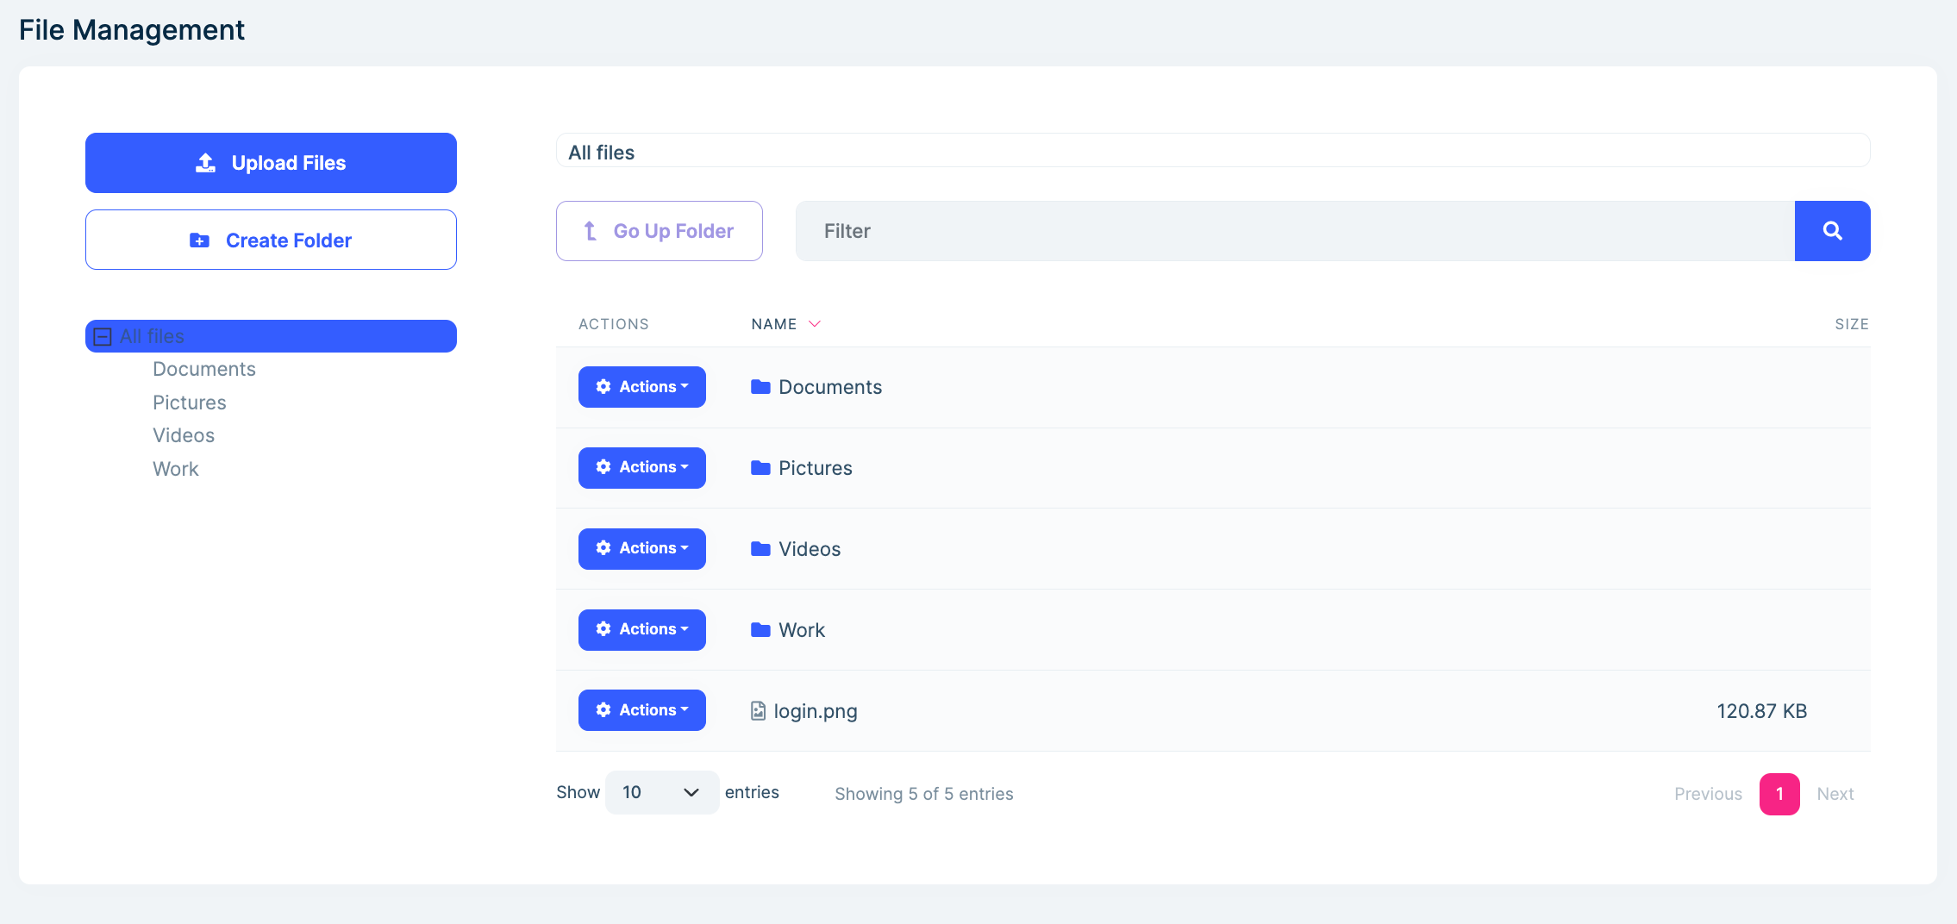The height and width of the screenshot is (924, 1957).
Task: Click the upload icon on Upload Files button
Action: 205,162
